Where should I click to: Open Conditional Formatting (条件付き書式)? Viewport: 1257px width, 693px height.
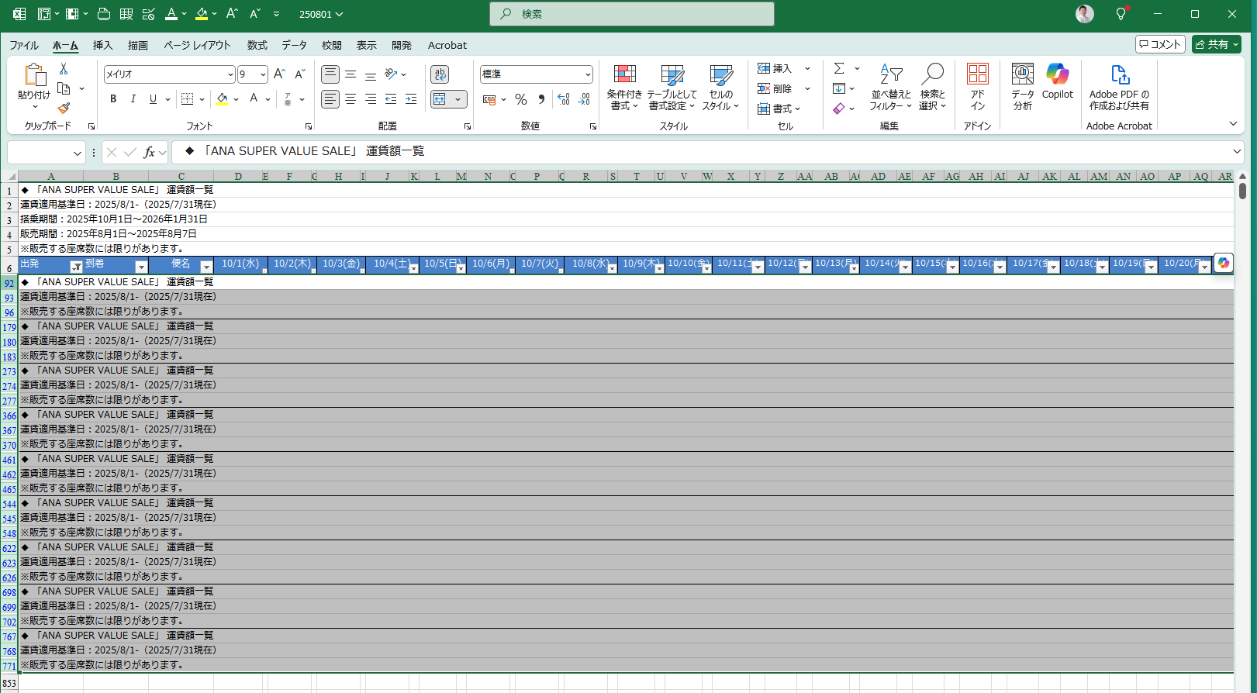pyautogui.click(x=624, y=87)
